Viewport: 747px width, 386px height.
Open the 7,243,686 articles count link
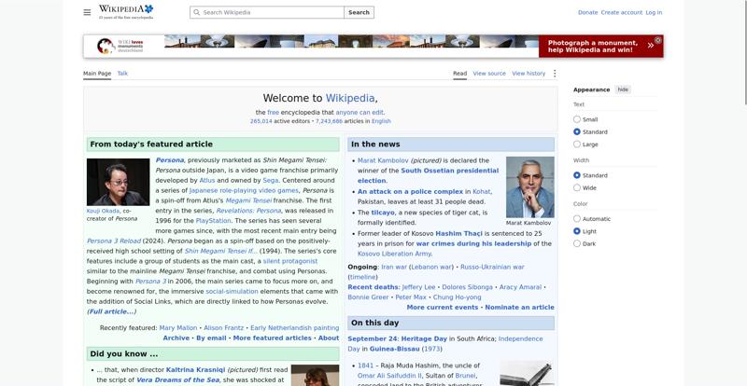click(329, 121)
